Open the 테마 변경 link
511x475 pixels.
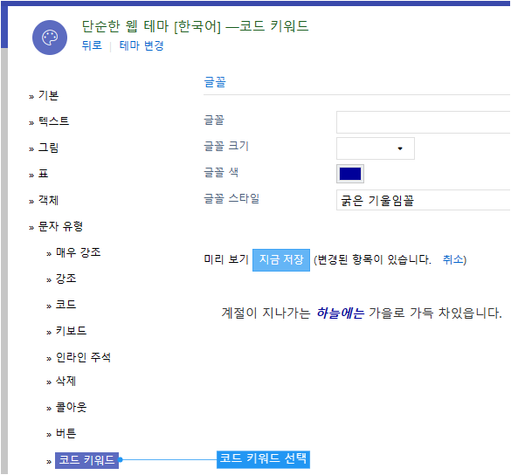[x=142, y=45]
